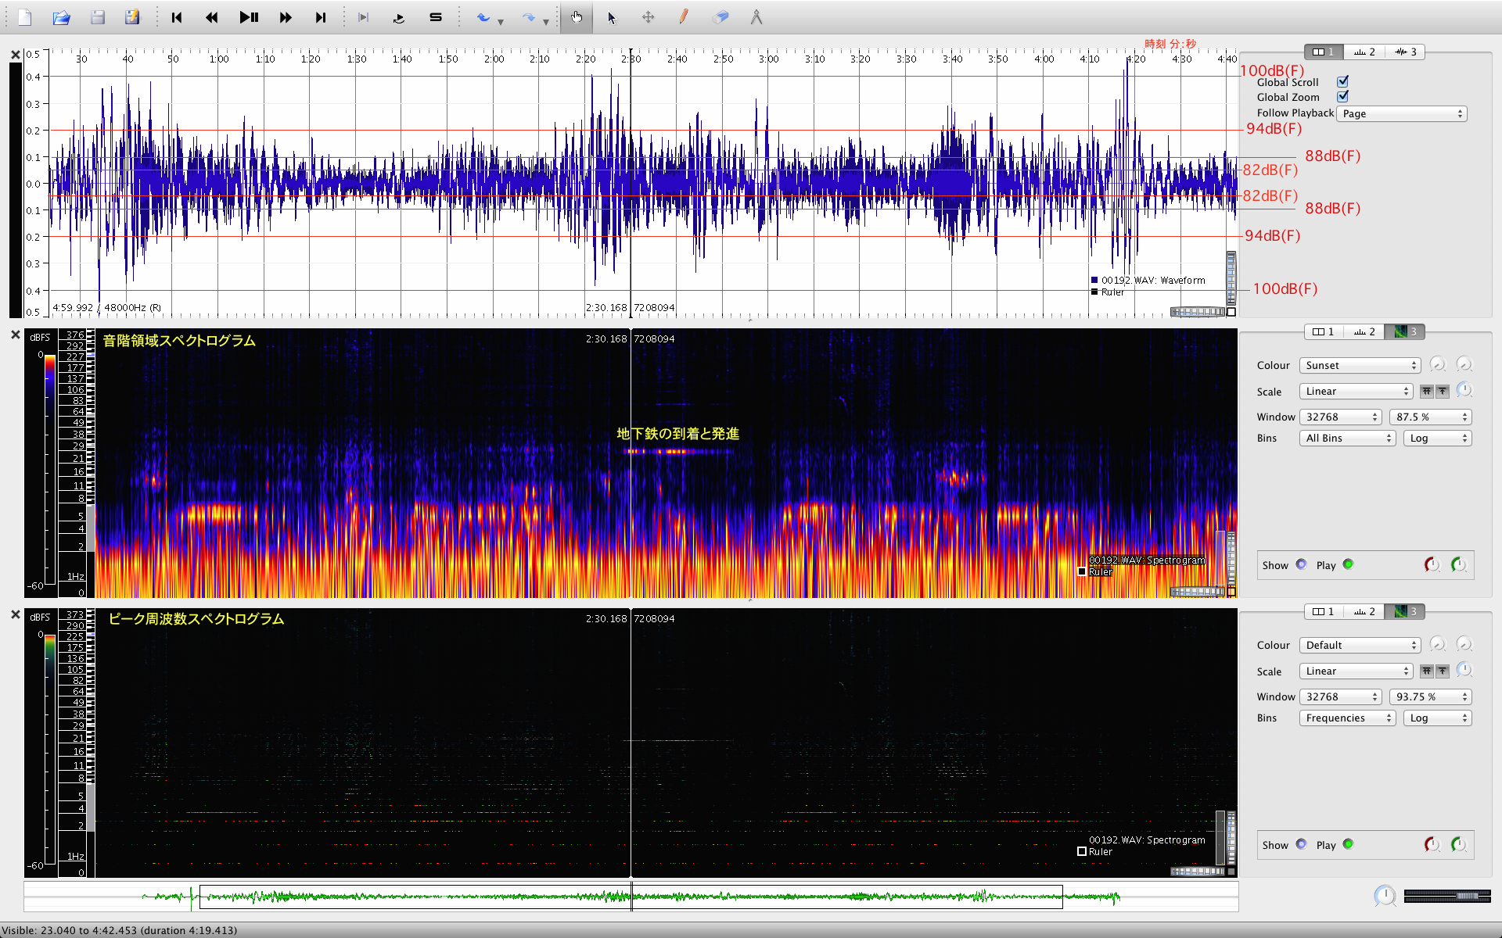Open the 87.5 % window overlap dropdown
The image size is (1502, 938).
tap(1431, 417)
